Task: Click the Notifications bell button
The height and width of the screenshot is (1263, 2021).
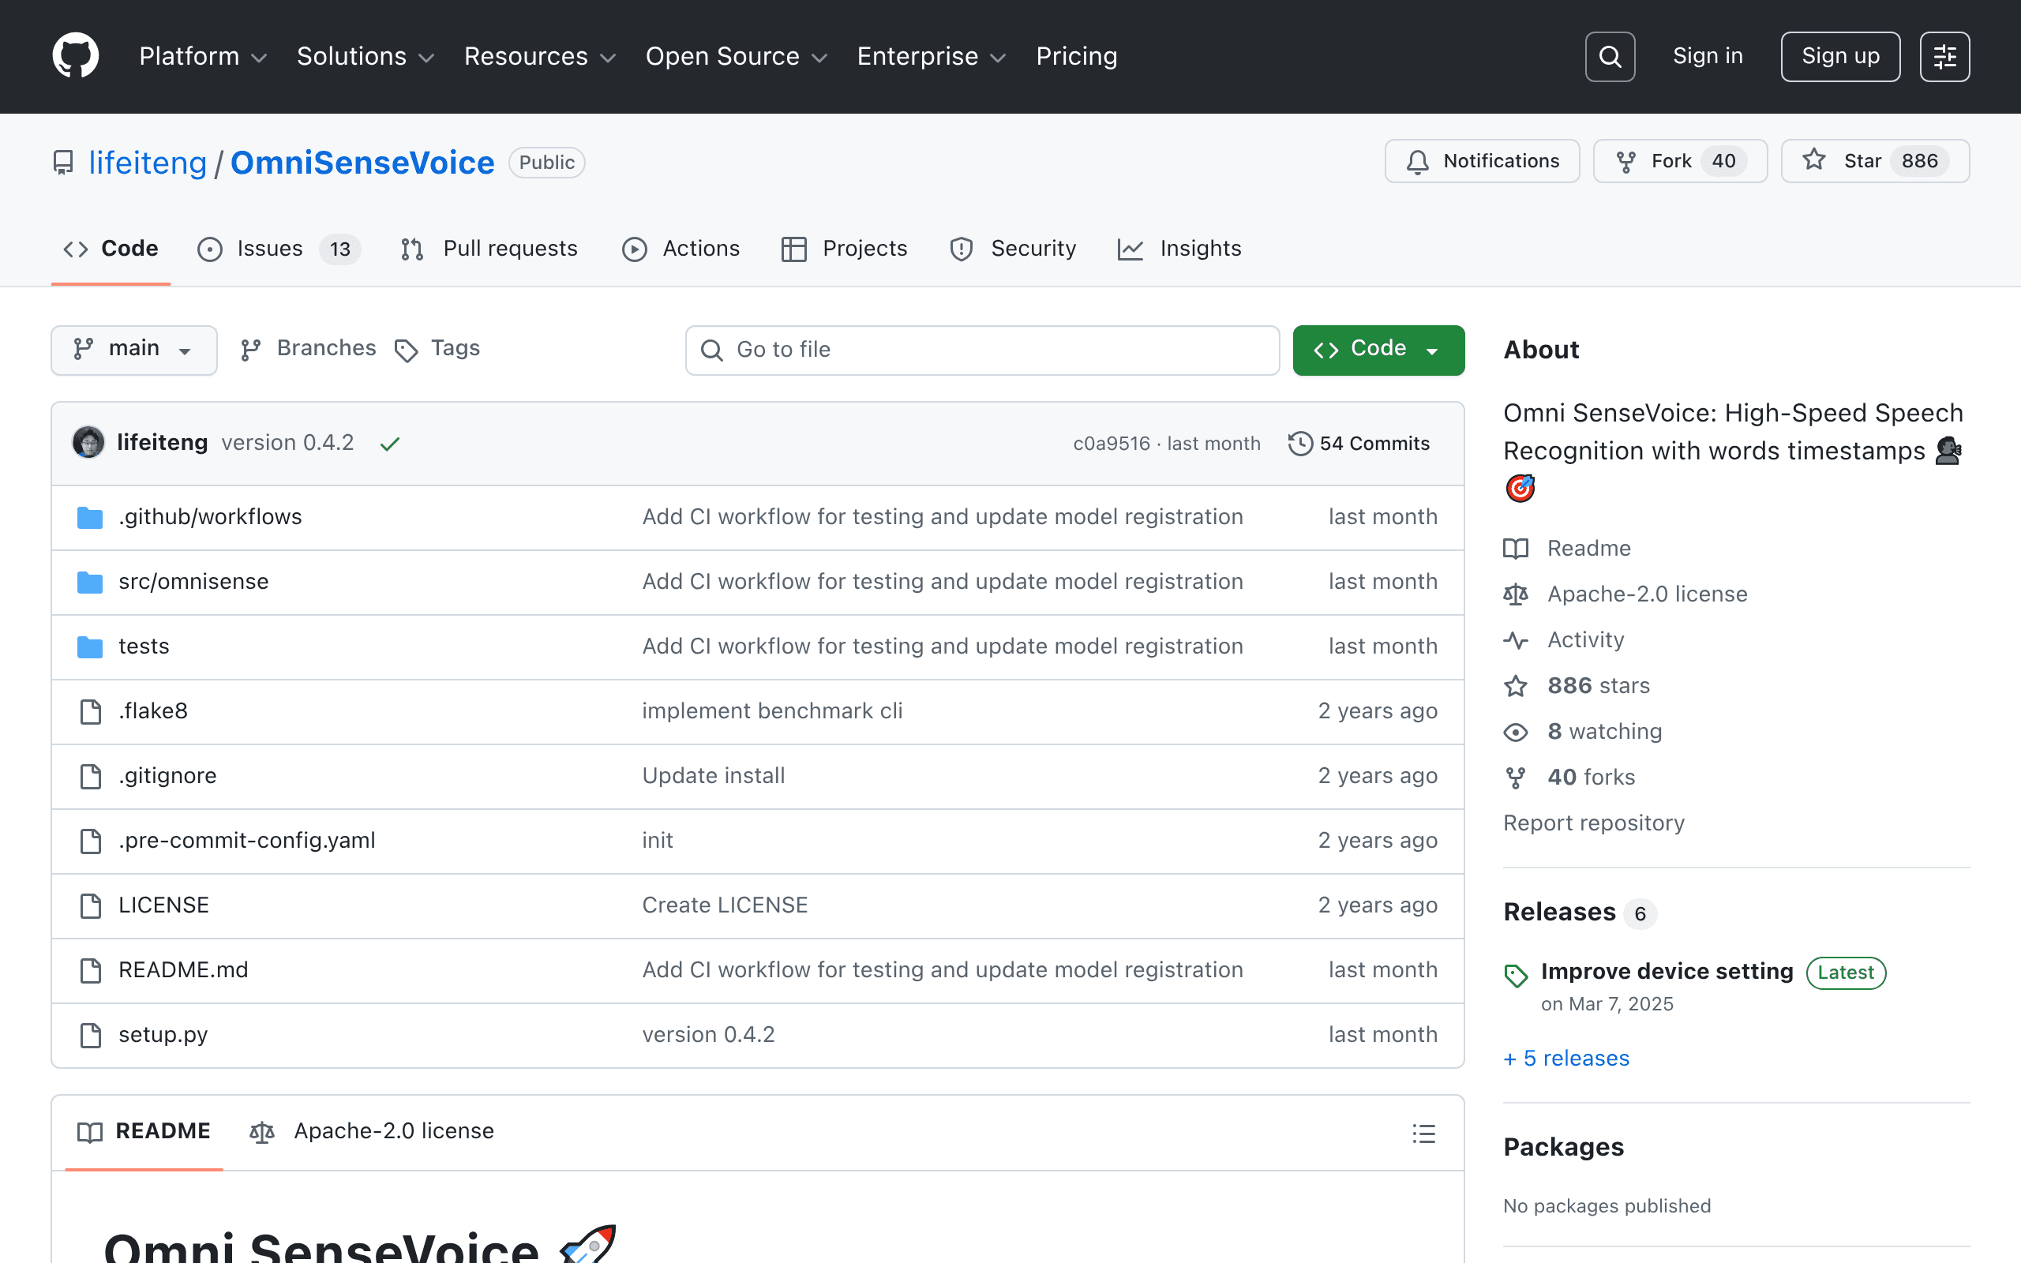Action: [x=1483, y=161]
